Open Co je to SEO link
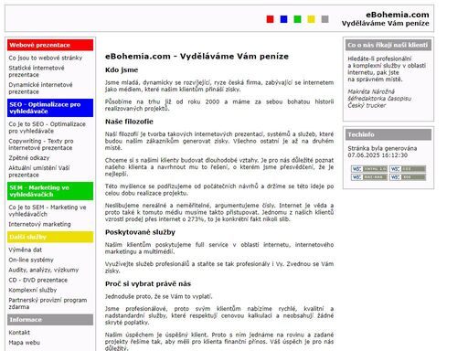This screenshot has height=351, width=468. coord(47,127)
